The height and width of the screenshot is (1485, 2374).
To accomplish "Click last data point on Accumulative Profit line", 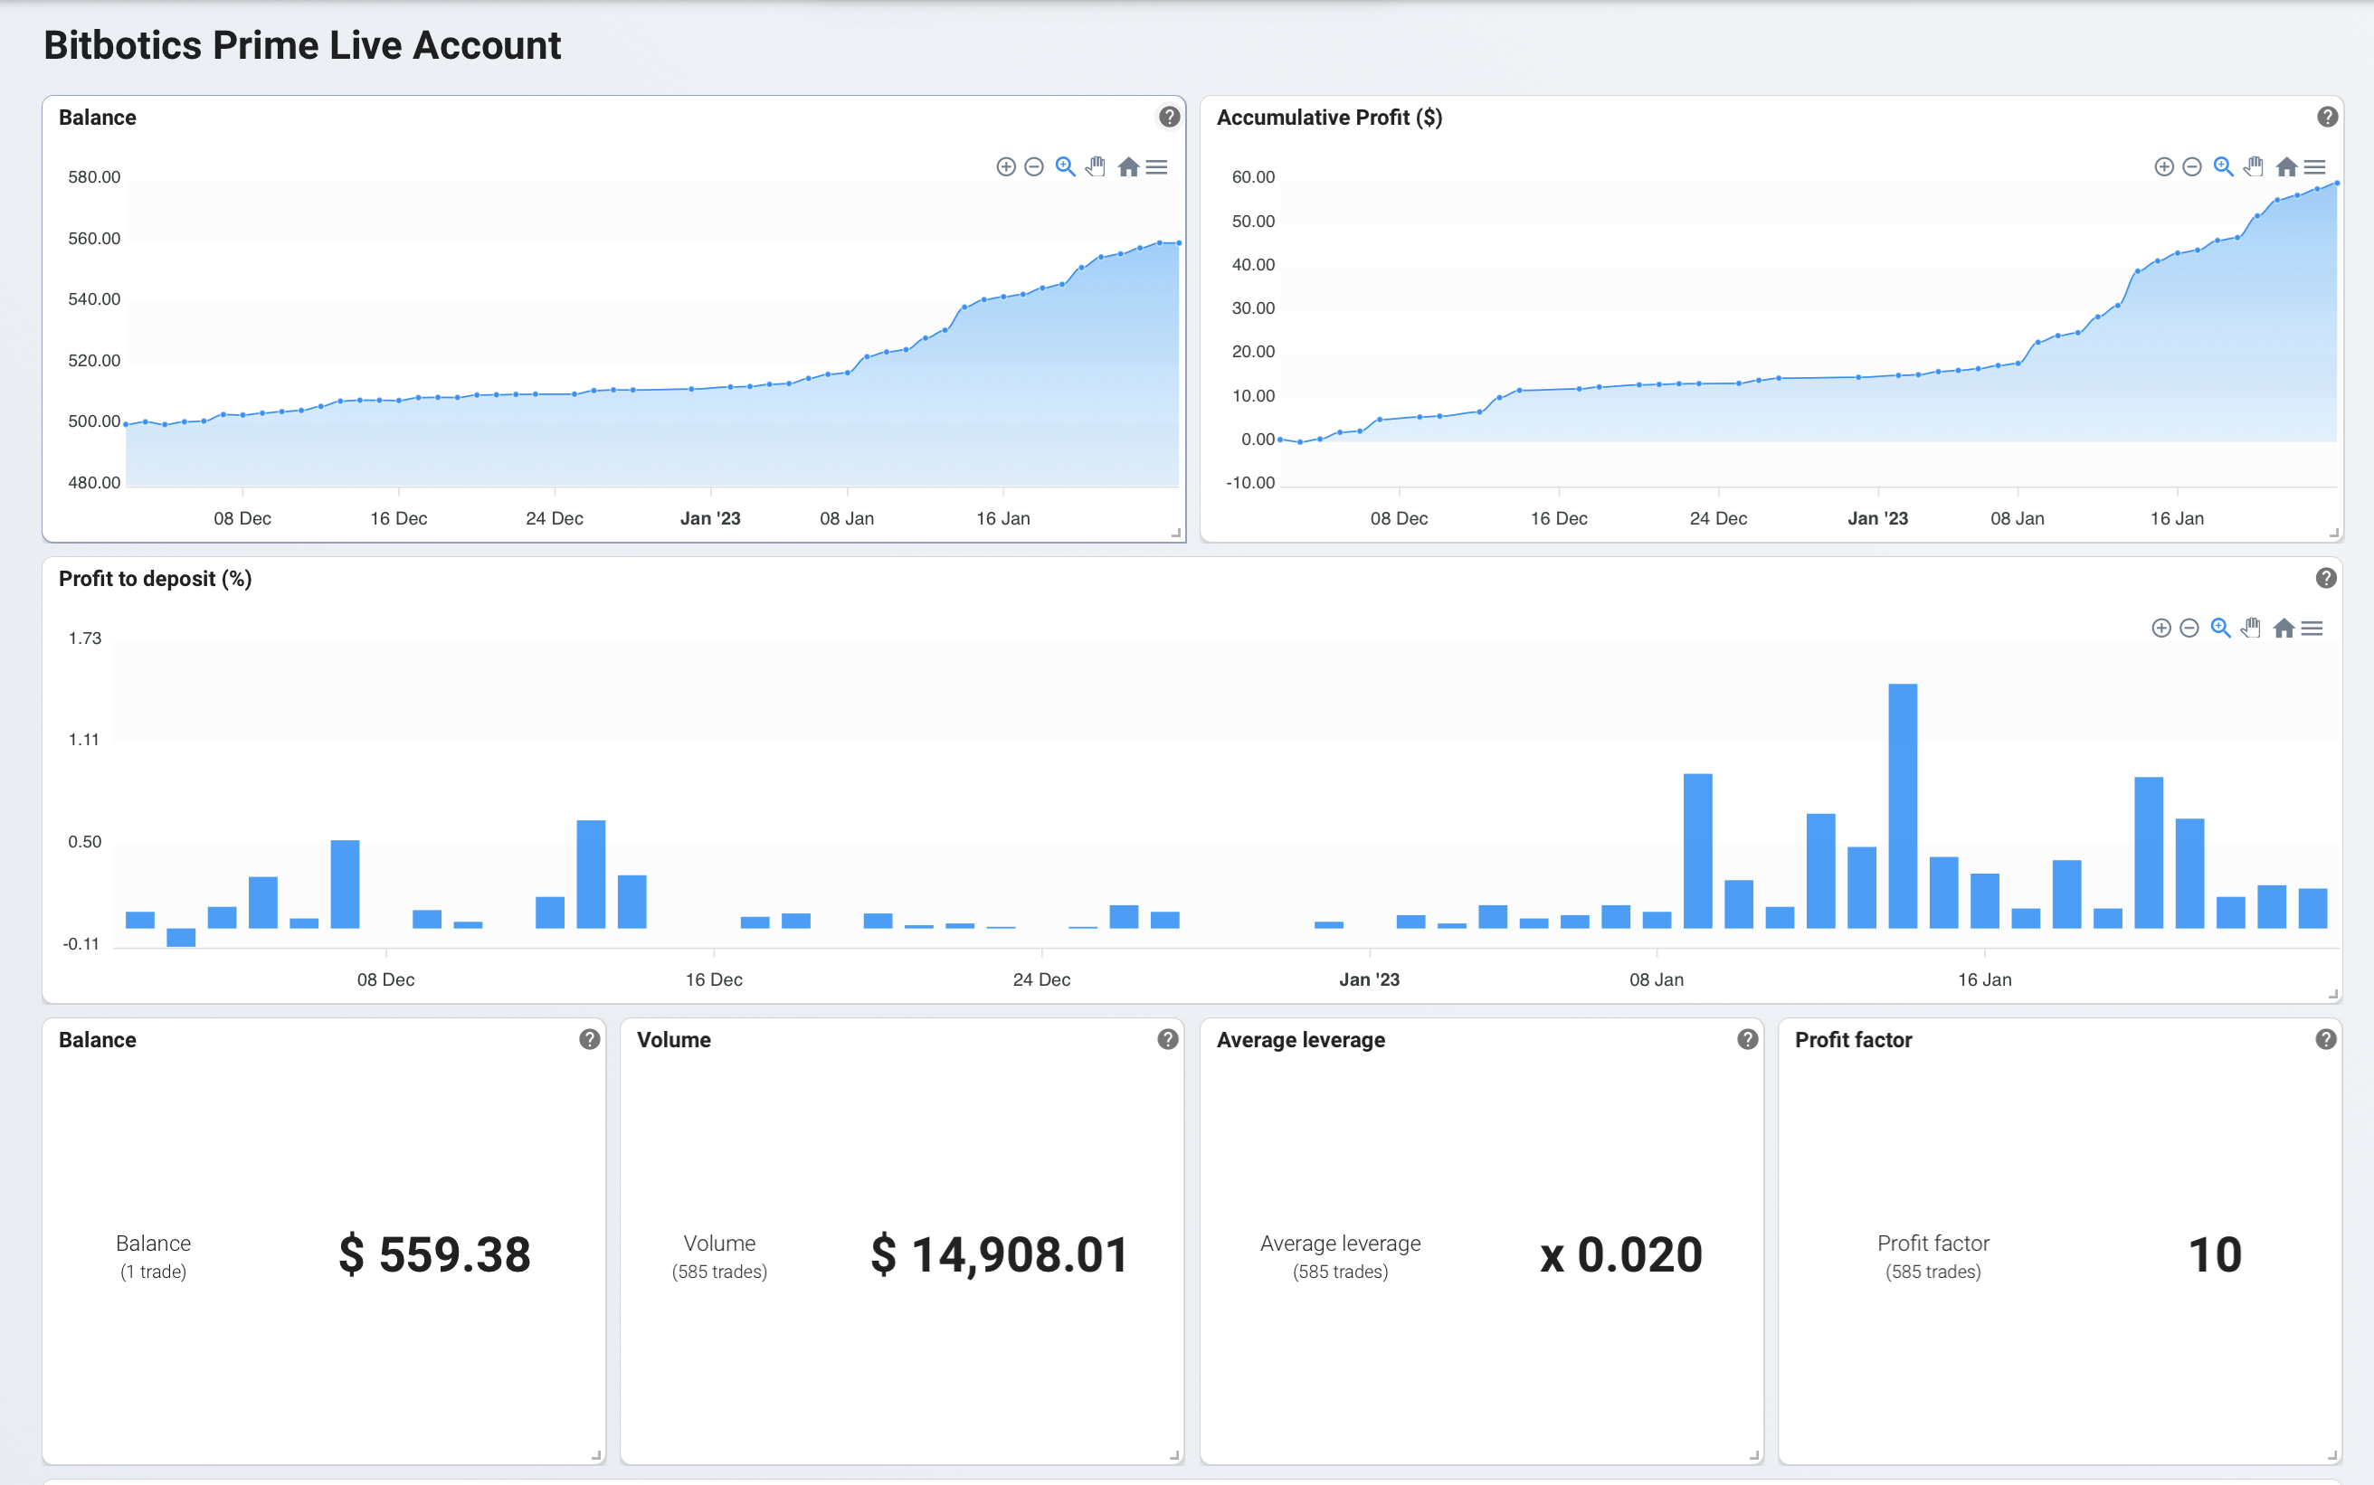I will click(x=2337, y=184).
